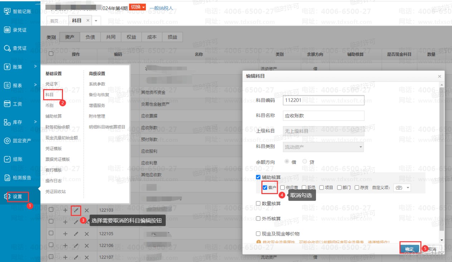Viewport: 452px width, 262px height.
Task: Expand the 自定义项 dropdown
Action: (402, 188)
